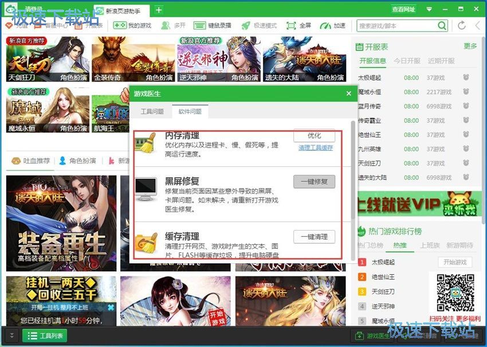The image size is (487, 347).
Task: Focus the 搜索游戏/脚本 search field
Action: [398, 25]
